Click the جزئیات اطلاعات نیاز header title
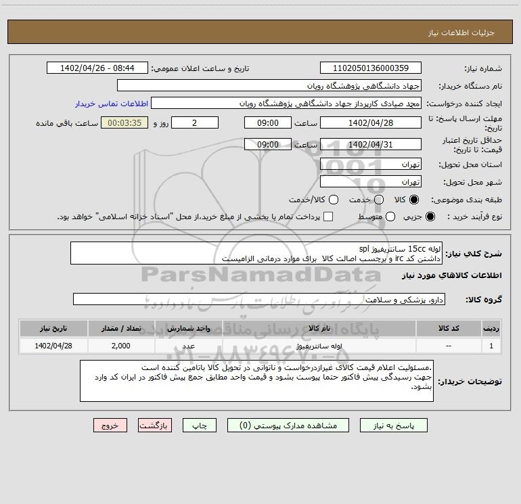521x504 pixels. (x=461, y=32)
